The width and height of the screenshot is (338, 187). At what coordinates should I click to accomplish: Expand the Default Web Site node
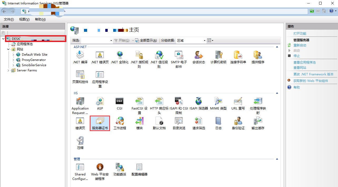13,55
